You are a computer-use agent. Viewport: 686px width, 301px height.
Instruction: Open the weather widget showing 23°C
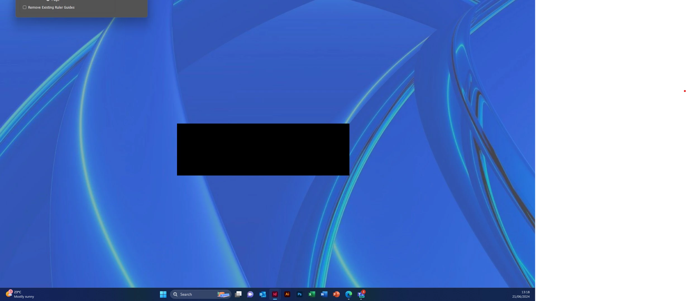point(20,294)
